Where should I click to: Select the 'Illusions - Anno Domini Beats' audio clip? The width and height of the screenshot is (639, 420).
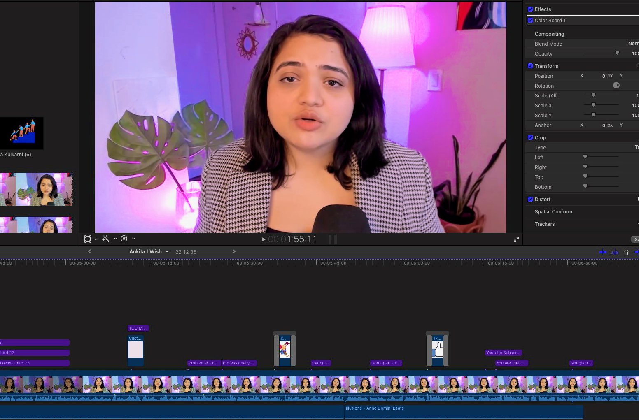[x=464, y=411]
